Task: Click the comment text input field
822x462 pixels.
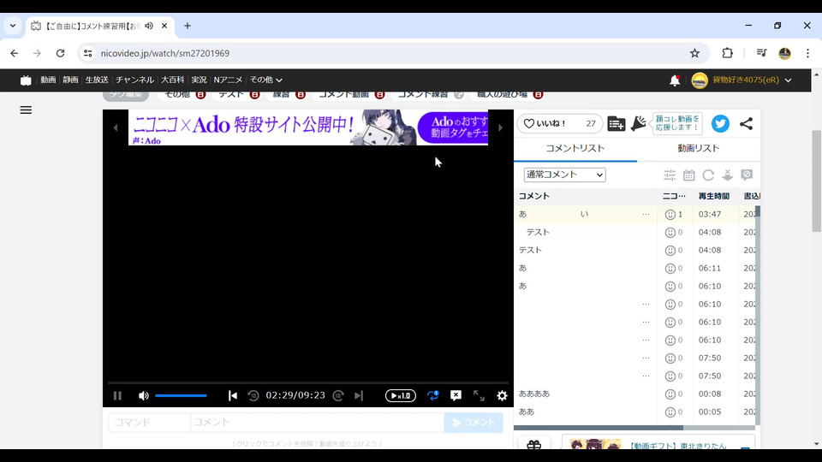Action: pyautogui.click(x=317, y=422)
